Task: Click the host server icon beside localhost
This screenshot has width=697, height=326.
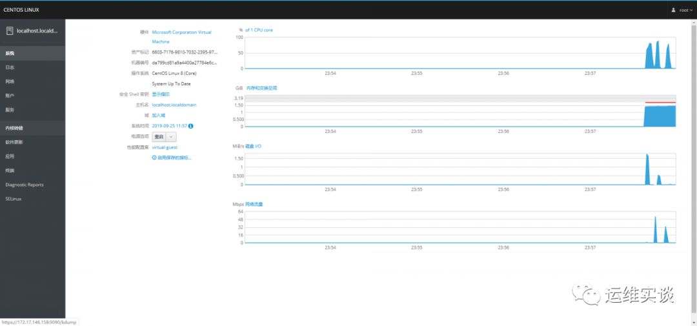Action: [x=10, y=31]
